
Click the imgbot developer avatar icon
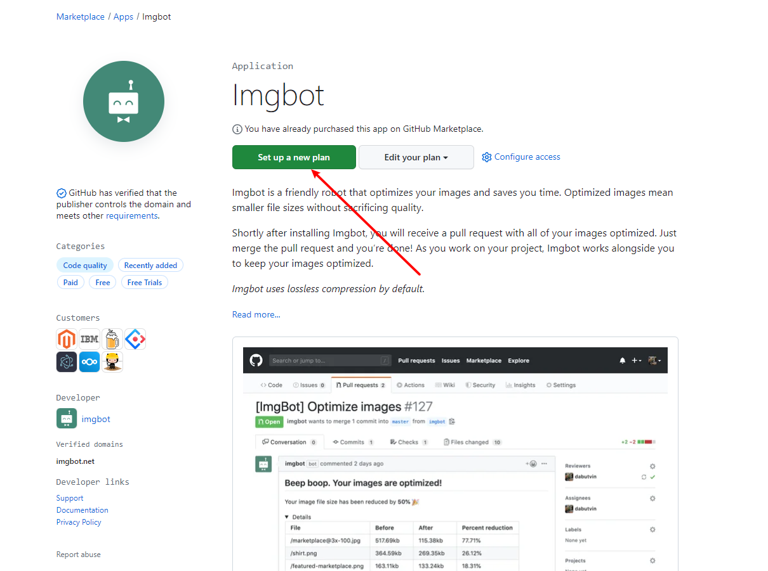point(67,419)
